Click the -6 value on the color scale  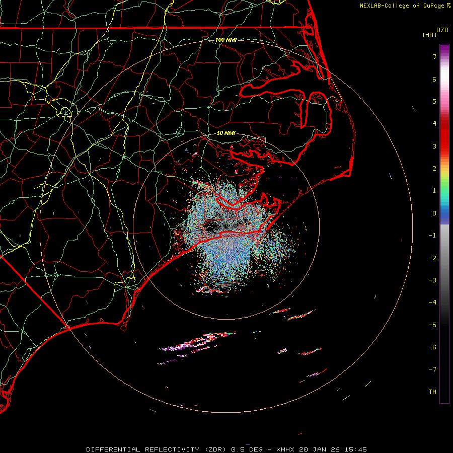tap(432, 347)
